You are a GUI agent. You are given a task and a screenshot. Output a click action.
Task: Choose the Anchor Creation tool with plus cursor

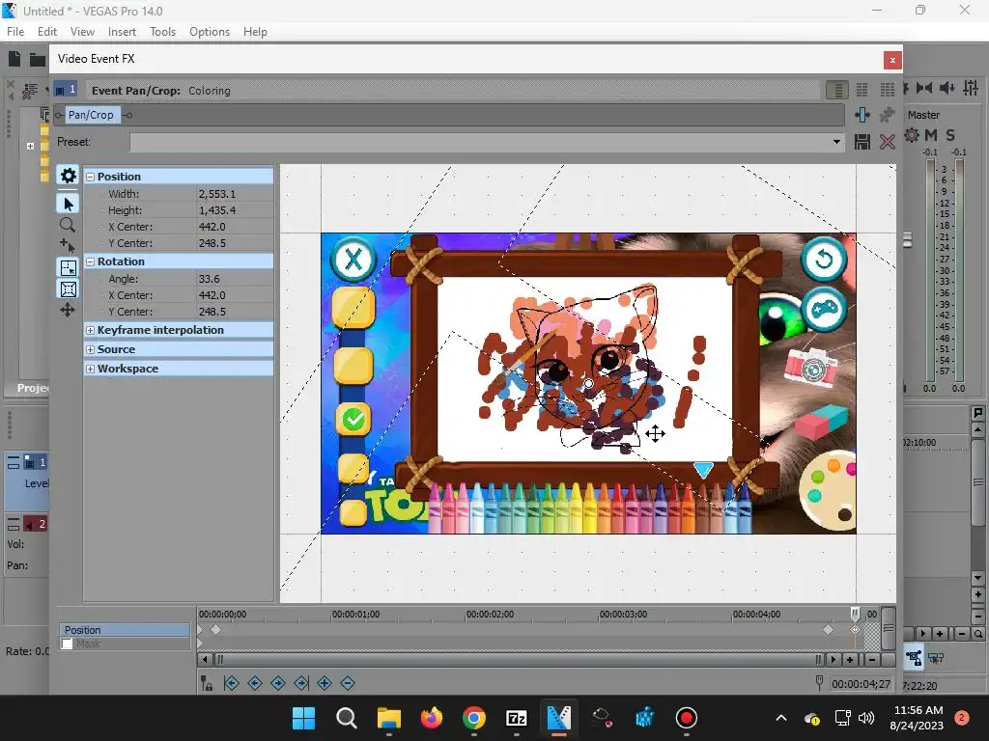coord(68,245)
